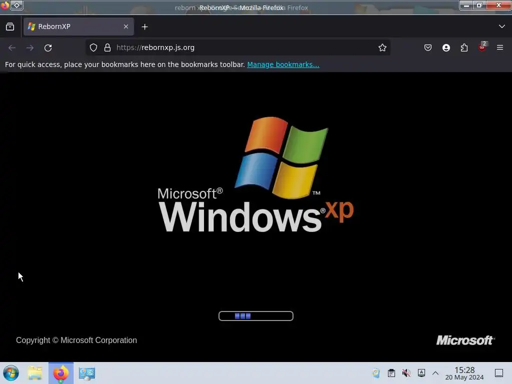Click the Windows XP logo
This screenshot has height=384, width=512.
click(255, 174)
